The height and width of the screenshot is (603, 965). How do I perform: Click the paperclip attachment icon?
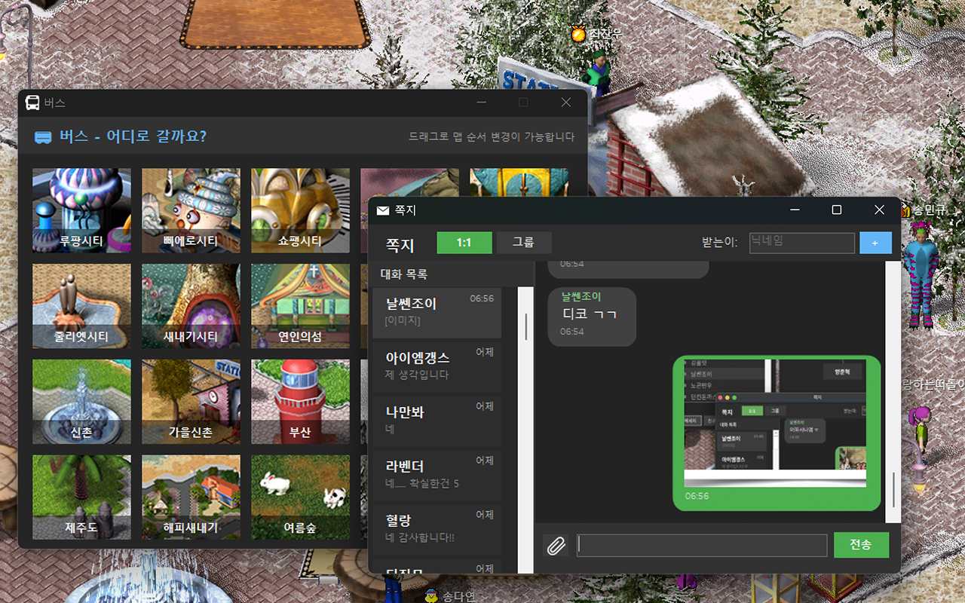point(557,544)
